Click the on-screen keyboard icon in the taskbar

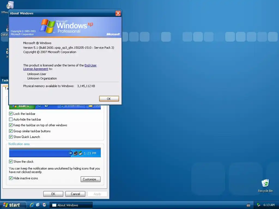click(x=248, y=205)
